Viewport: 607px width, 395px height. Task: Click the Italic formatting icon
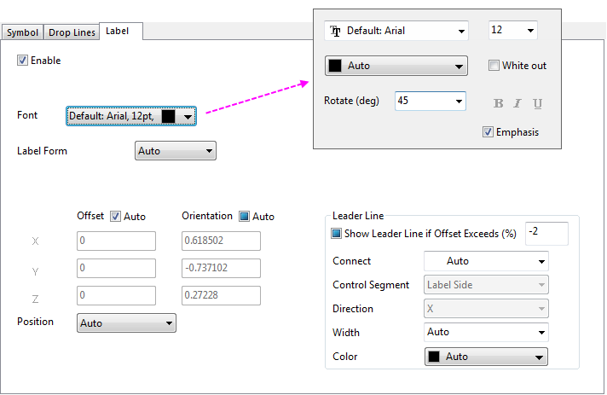(517, 103)
